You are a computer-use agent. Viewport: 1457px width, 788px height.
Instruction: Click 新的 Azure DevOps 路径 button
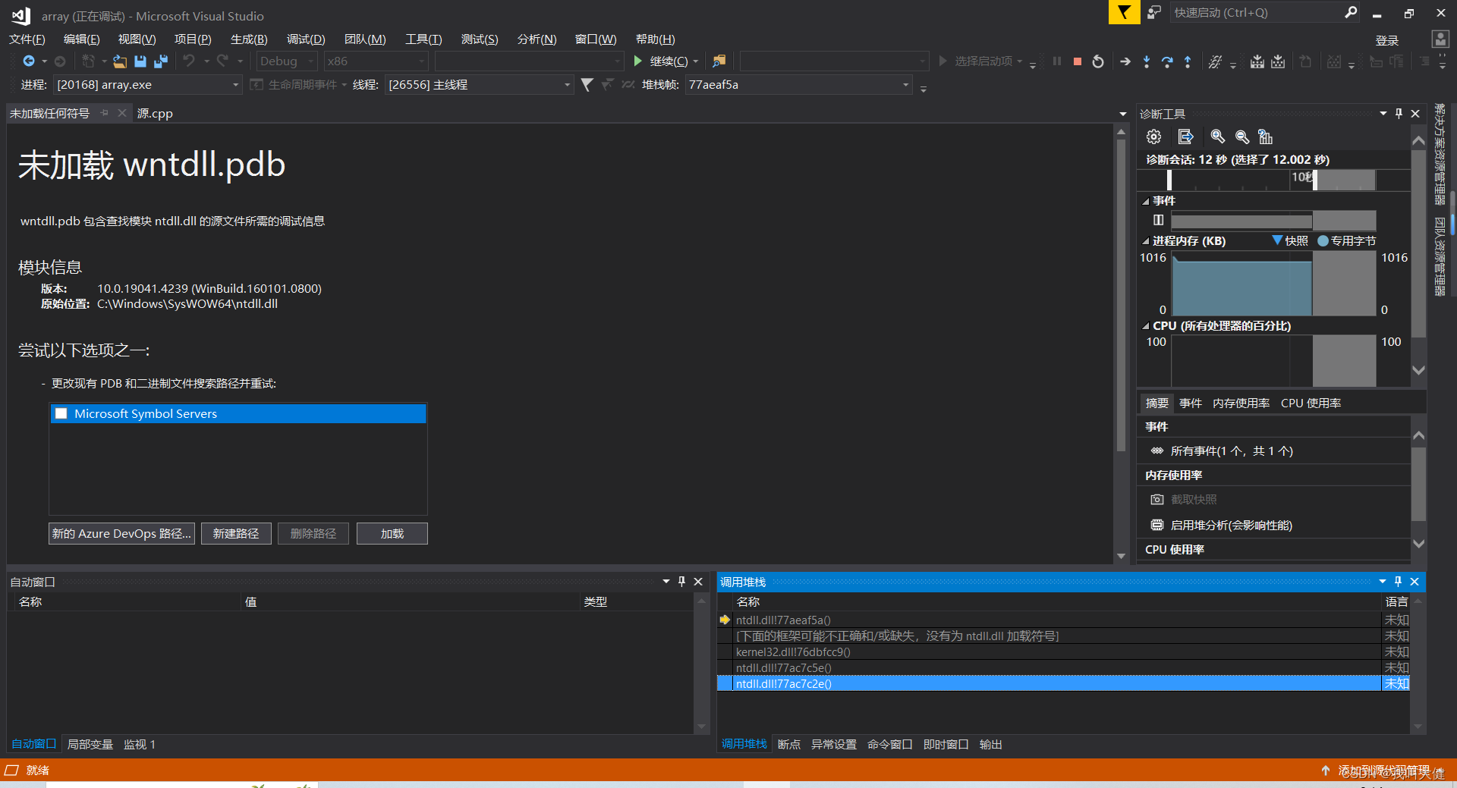121,534
